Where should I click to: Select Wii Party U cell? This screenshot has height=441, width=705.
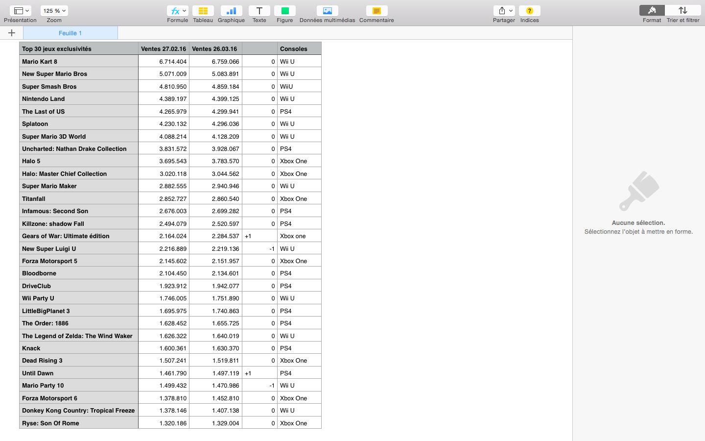(79, 298)
